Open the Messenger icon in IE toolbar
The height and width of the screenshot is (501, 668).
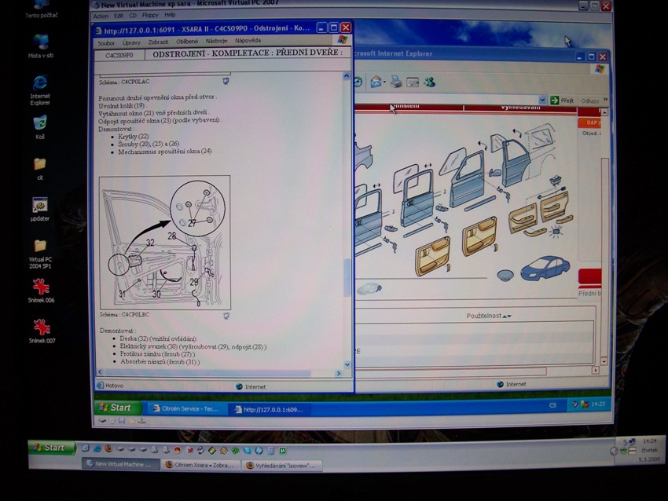[429, 82]
